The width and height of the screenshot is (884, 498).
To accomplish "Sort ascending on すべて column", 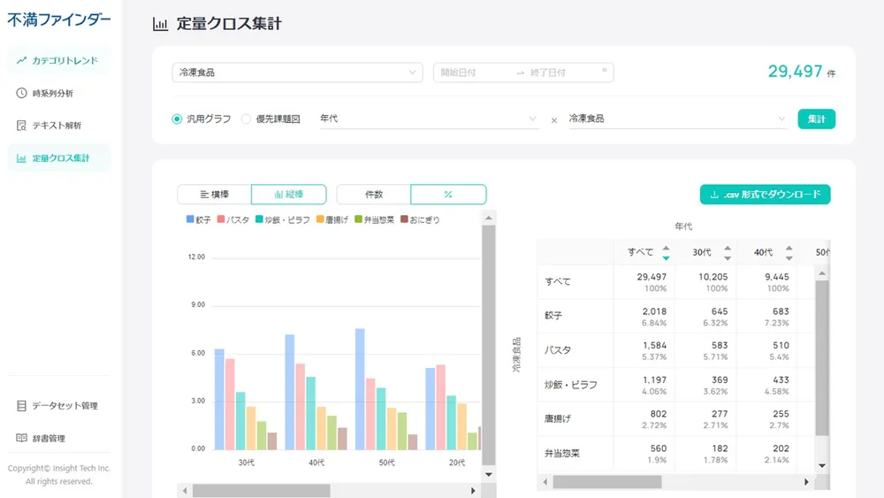I will (x=666, y=249).
